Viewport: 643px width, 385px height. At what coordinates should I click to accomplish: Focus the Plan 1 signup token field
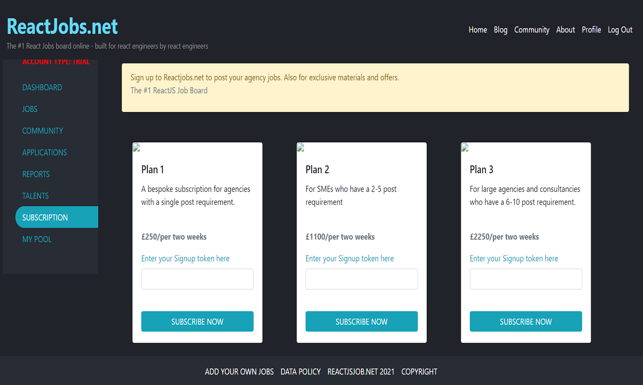click(x=197, y=279)
